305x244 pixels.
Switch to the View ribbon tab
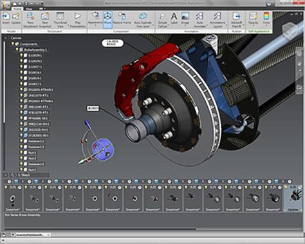tap(29, 9)
